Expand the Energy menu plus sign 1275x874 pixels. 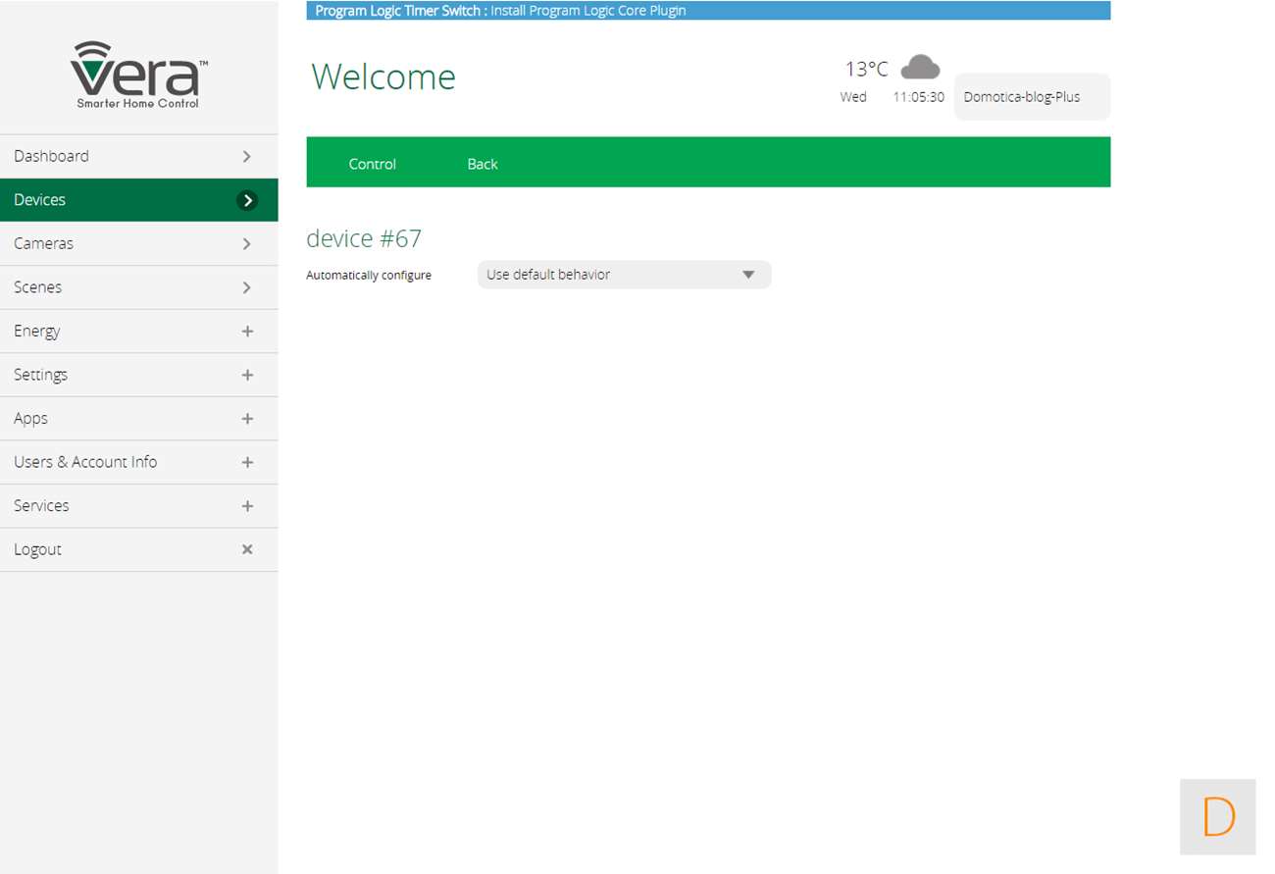pos(247,332)
